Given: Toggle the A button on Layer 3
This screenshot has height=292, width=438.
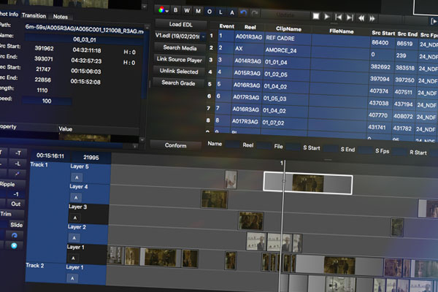Looking at the screenshot, I should 75,218.
